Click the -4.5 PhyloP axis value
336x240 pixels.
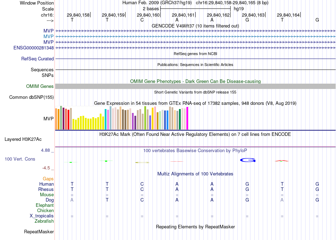click(x=46, y=168)
